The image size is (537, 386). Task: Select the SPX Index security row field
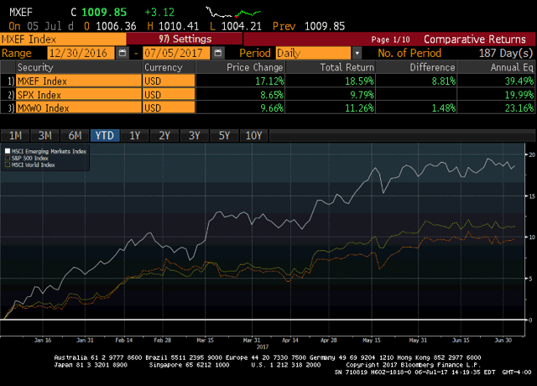[79, 95]
